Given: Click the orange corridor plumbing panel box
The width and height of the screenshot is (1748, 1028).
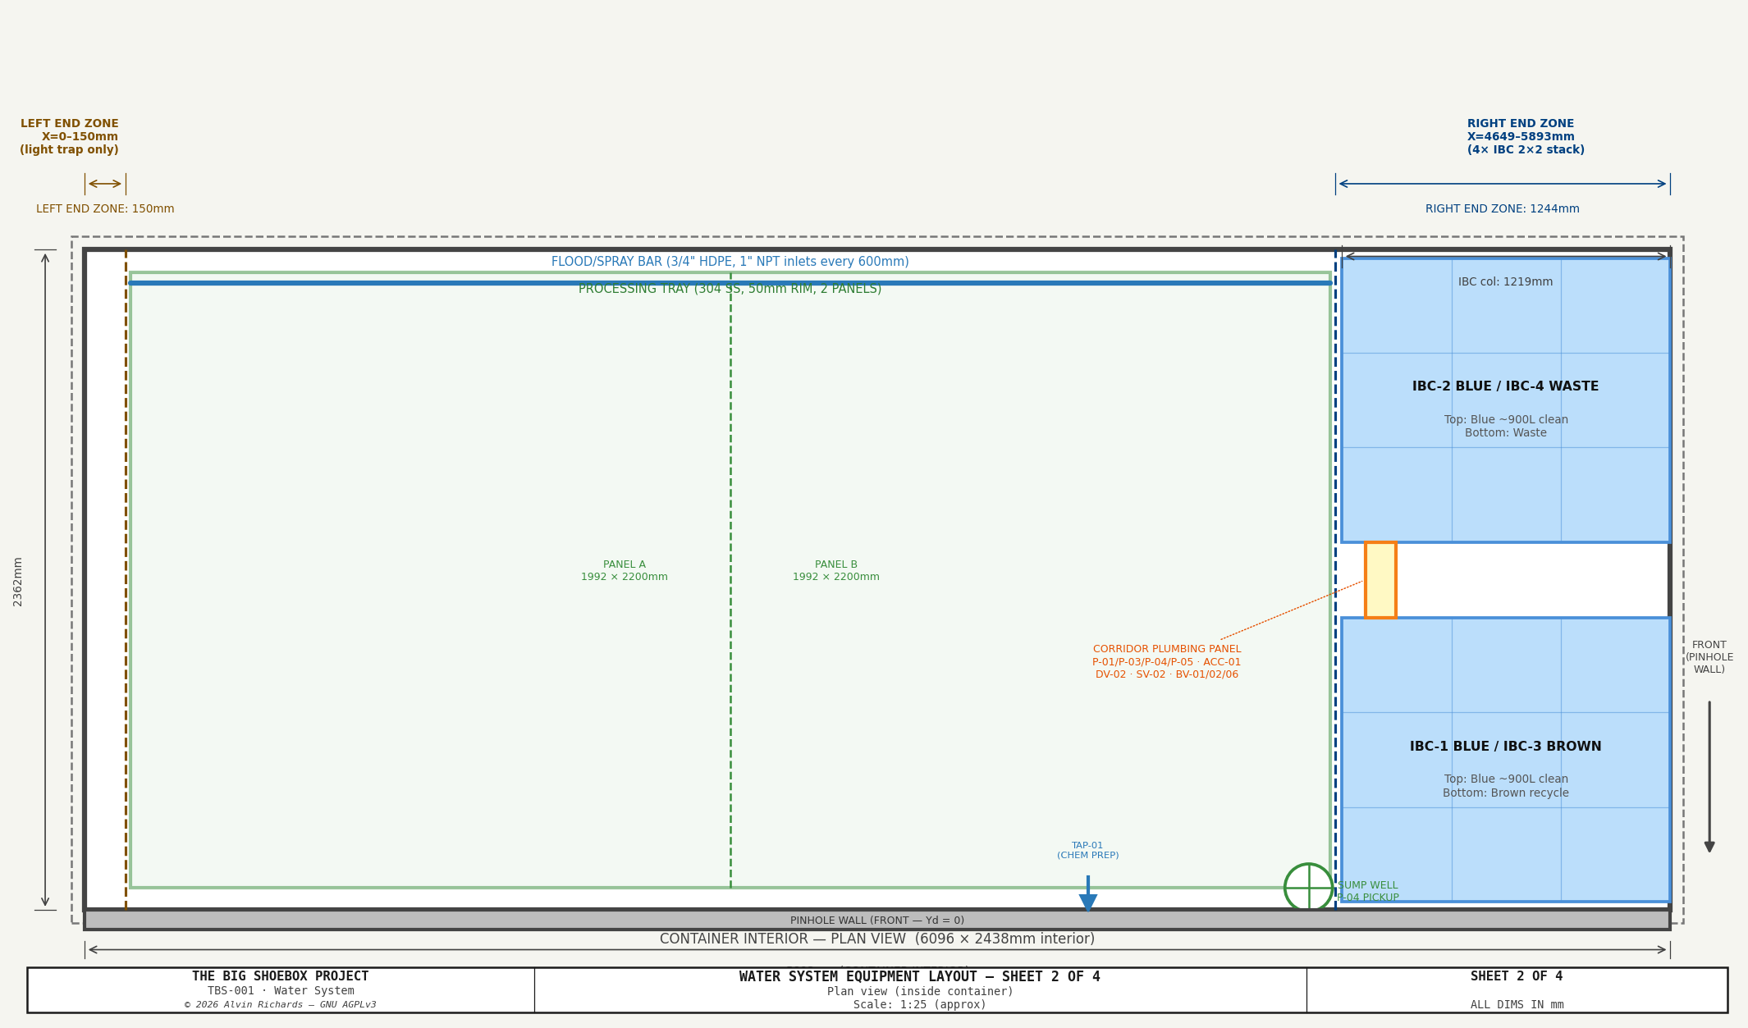Looking at the screenshot, I should point(1380,580).
